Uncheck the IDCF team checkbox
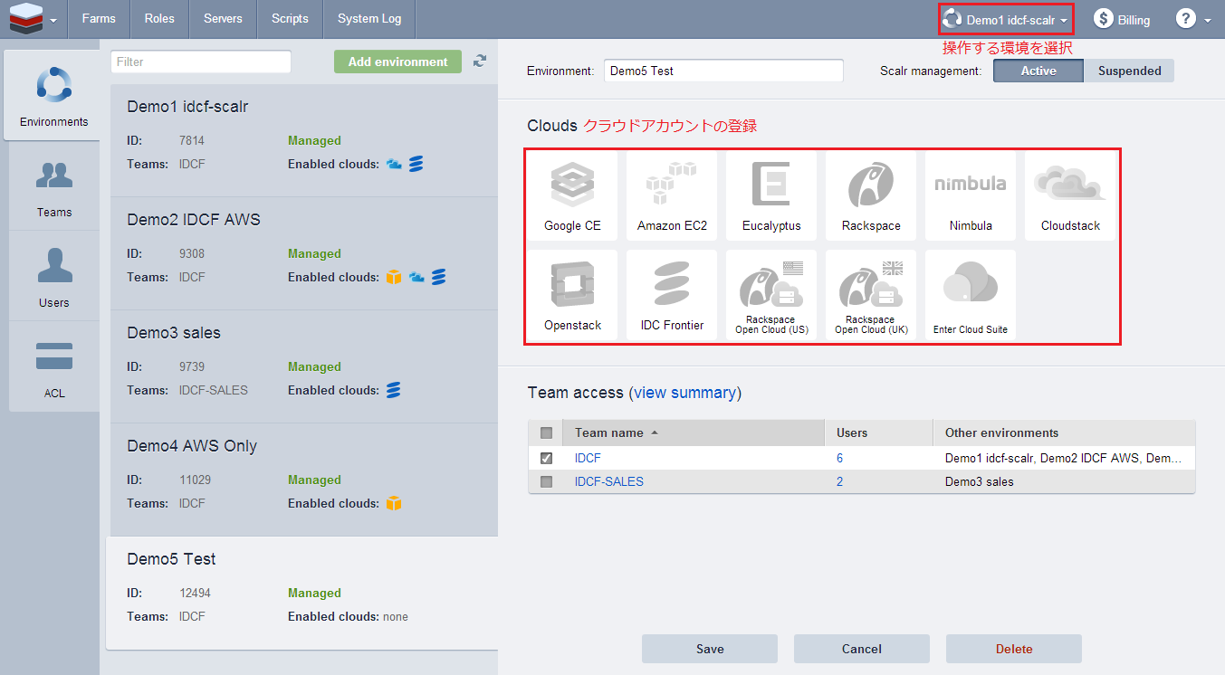Viewport: 1225px width, 675px height. (x=546, y=459)
